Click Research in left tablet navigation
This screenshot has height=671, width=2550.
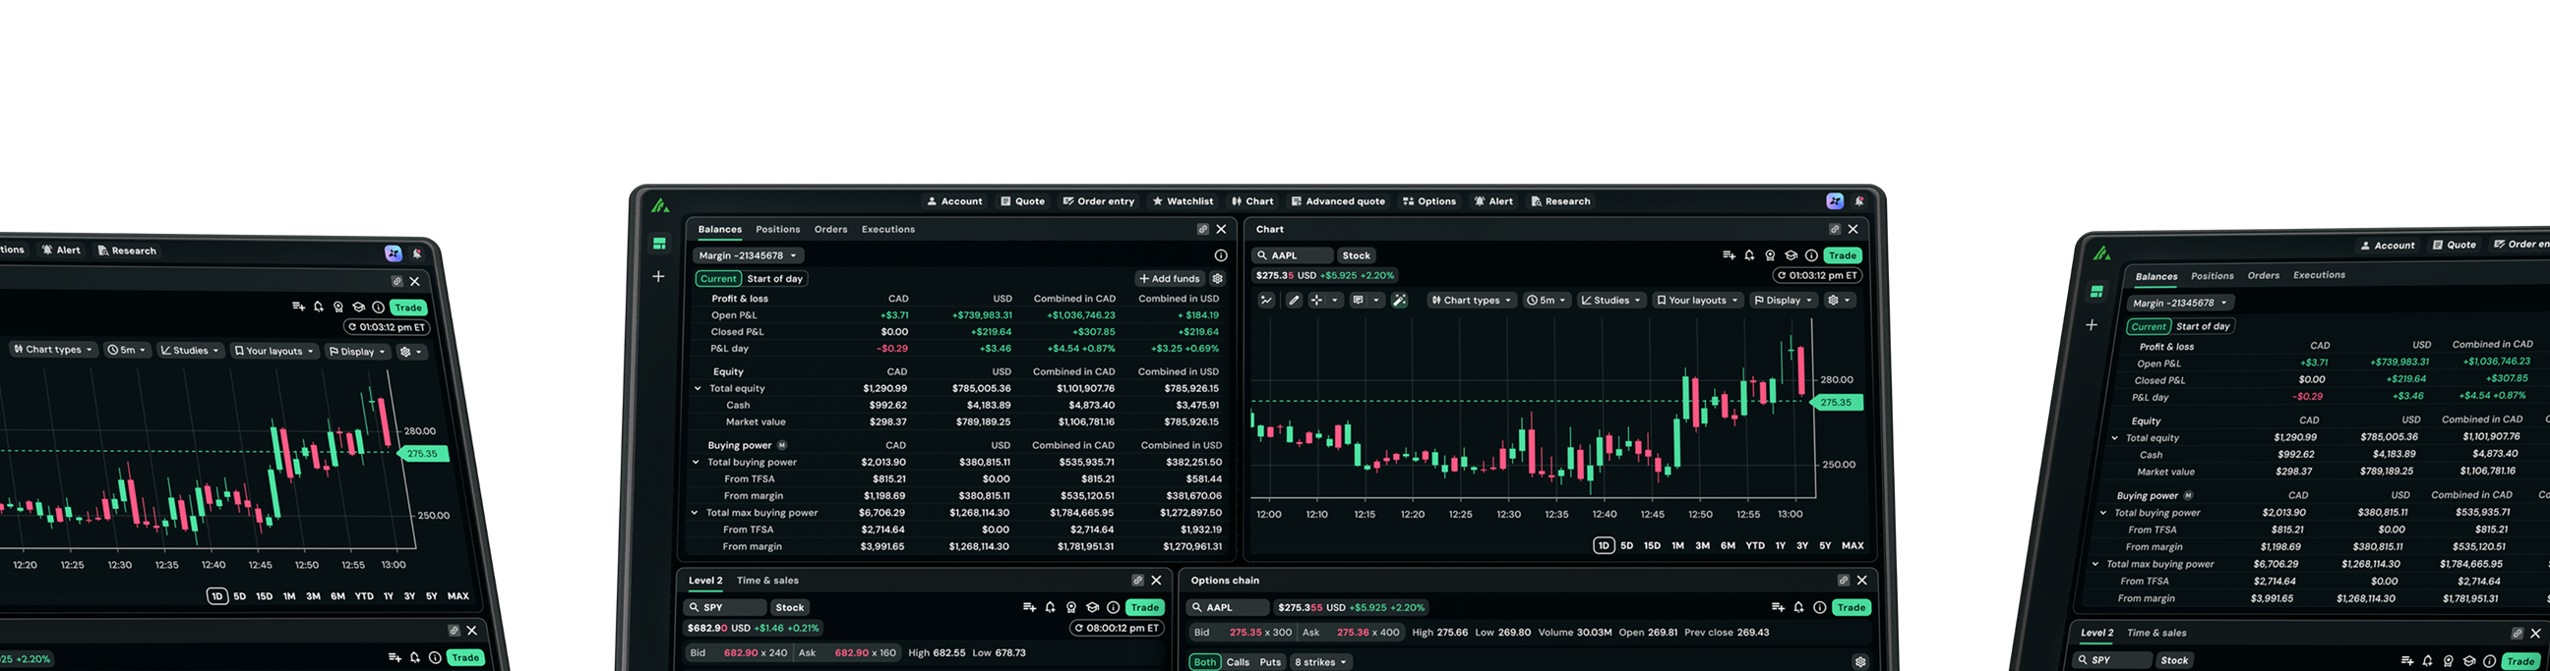point(127,251)
